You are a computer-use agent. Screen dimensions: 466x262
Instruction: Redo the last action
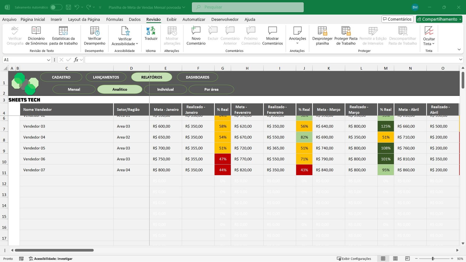click(89, 7)
